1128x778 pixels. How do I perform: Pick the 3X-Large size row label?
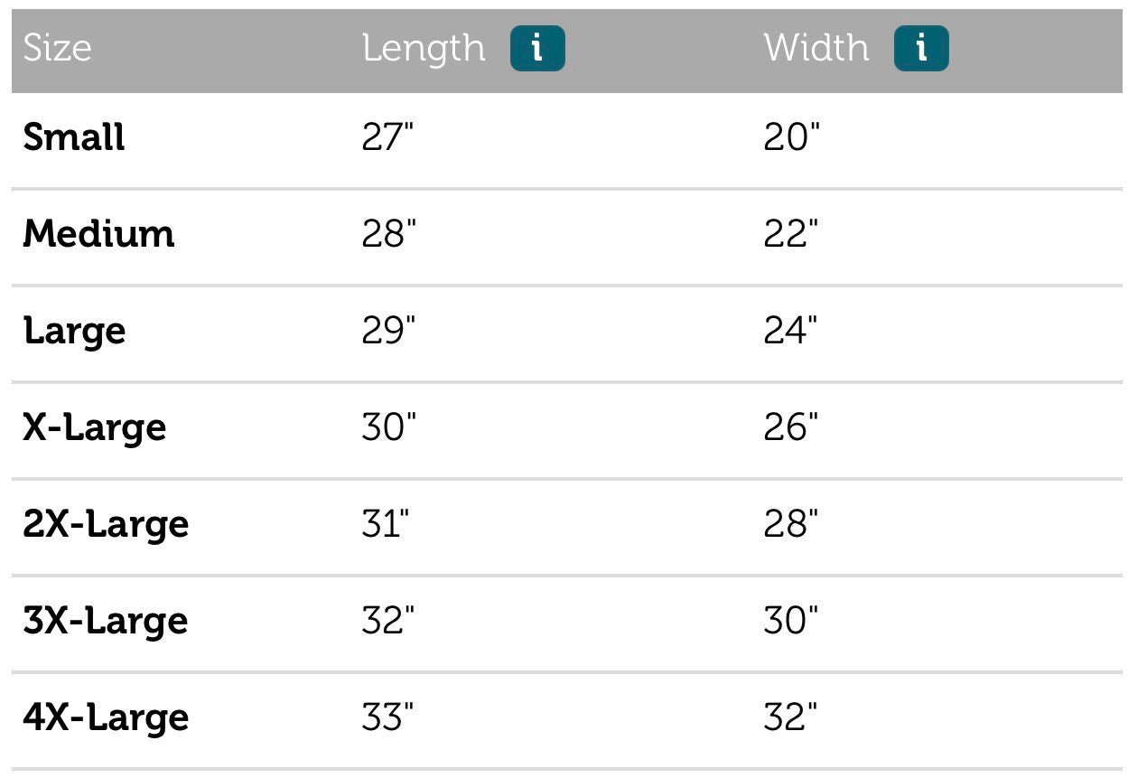(x=106, y=621)
